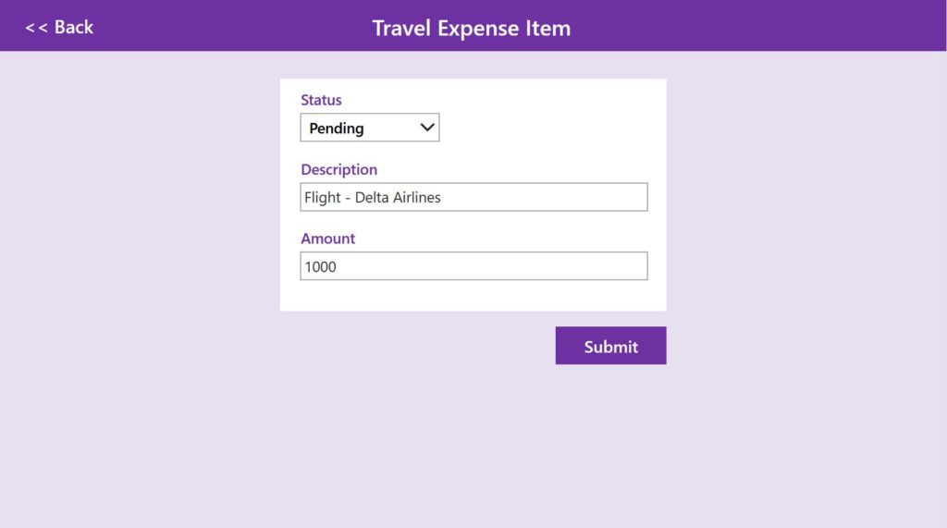Select the Pending value in the Status combo box
This screenshot has height=528, width=947.
[337, 129]
